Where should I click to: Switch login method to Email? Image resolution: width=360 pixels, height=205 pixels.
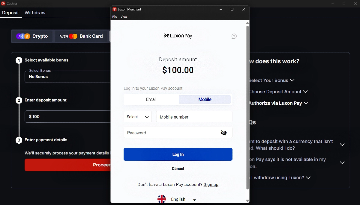click(x=151, y=99)
